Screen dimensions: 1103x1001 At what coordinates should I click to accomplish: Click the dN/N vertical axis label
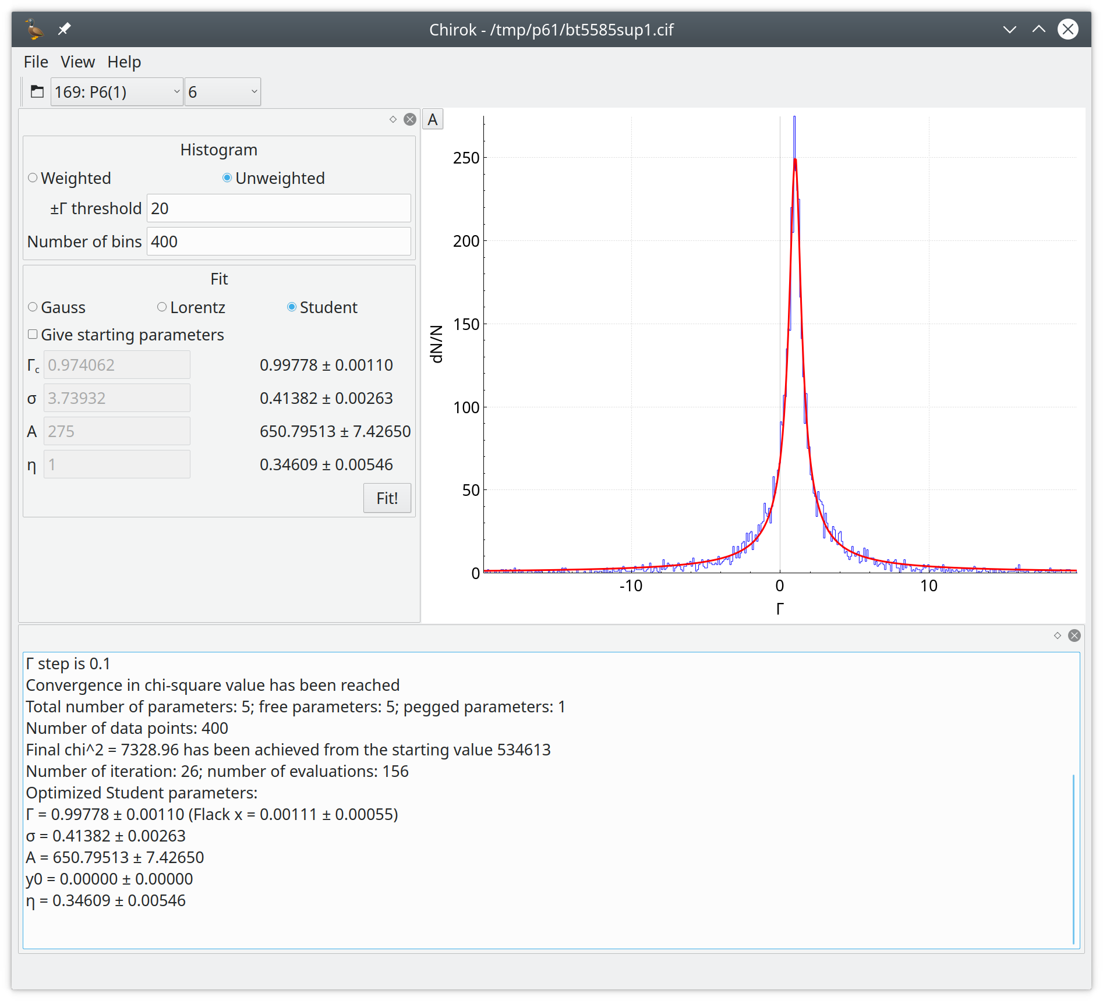436,344
